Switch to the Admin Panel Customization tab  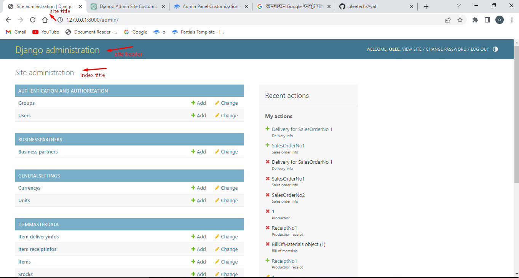[x=210, y=6]
